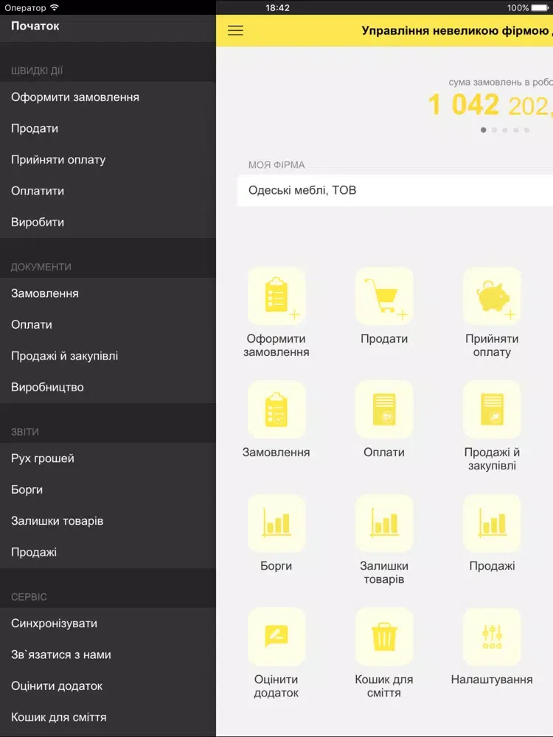The width and height of the screenshot is (553, 737).
Task: Tap the Оформити замовлення clipboard tile icon
Action: tap(276, 296)
